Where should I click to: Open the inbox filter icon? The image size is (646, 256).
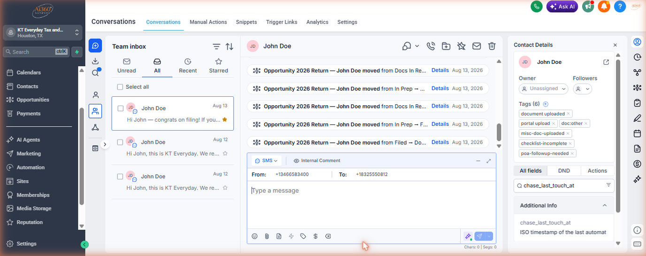click(216, 47)
